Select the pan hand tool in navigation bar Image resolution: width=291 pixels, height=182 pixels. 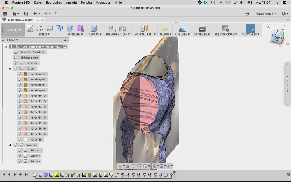coord(133,166)
